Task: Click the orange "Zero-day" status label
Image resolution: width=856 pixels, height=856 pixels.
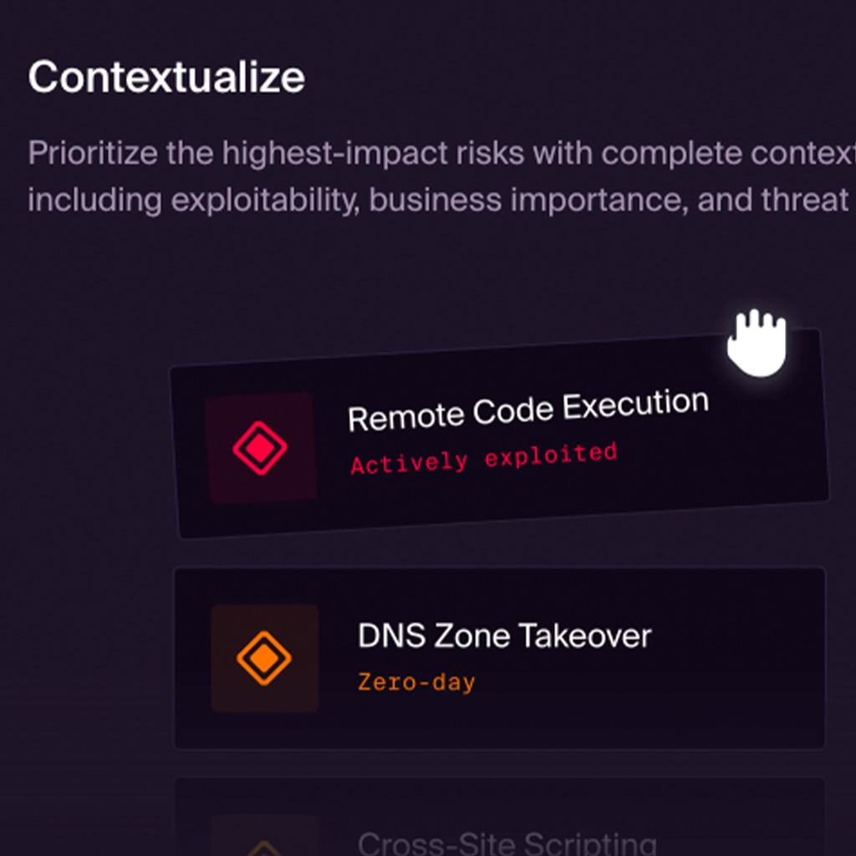Action: click(x=416, y=682)
